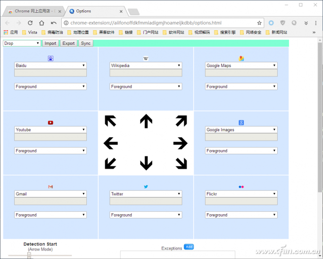Open the Twitter search engine dropdown
This screenshot has width=323, height=259.
(x=146, y=194)
